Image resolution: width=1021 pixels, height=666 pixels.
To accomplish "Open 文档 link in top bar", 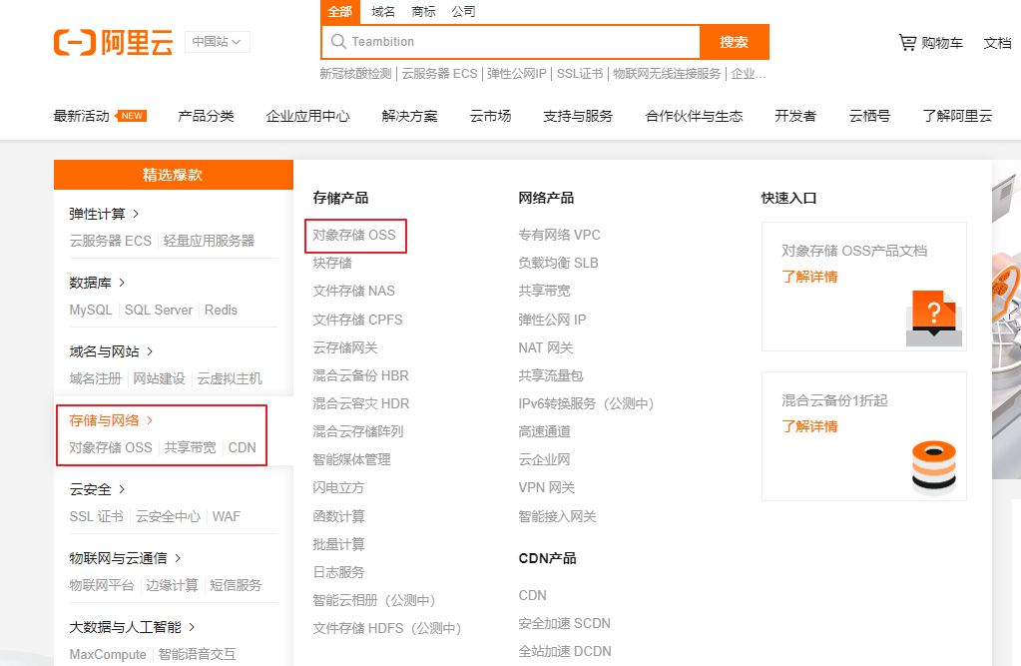I will (x=997, y=43).
